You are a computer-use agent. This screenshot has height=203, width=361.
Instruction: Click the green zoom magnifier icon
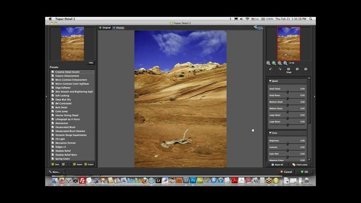(274, 63)
